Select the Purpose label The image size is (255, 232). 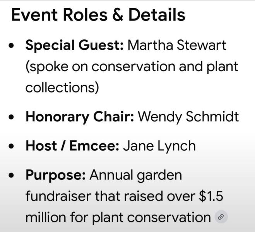pos(56,175)
